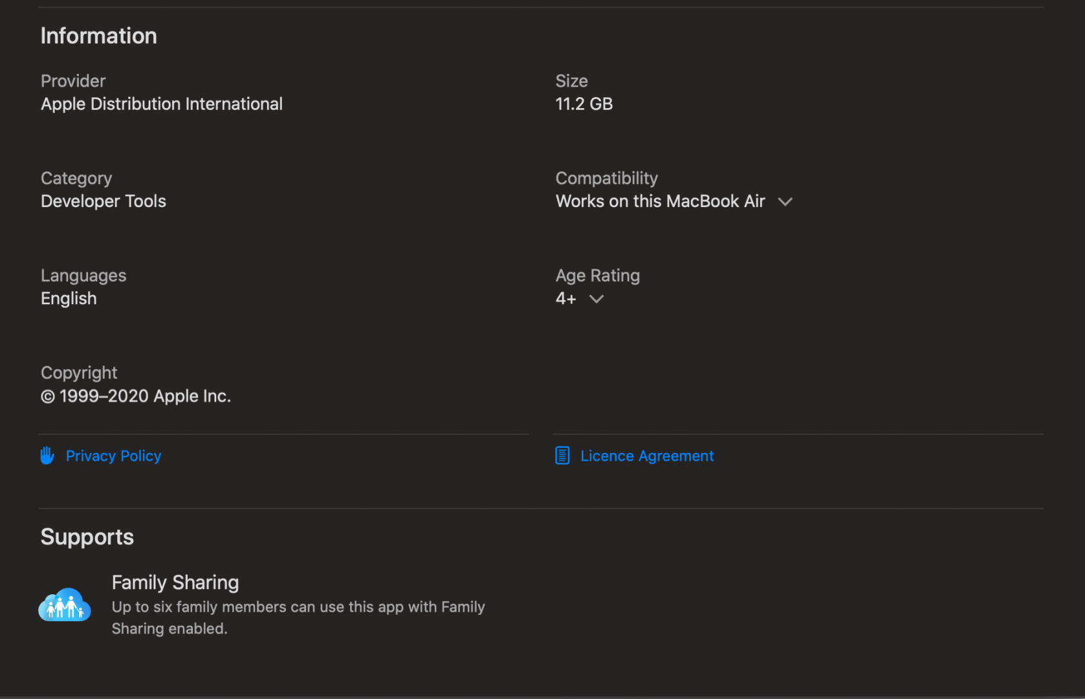Click the Family Sharing title

click(x=175, y=582)
